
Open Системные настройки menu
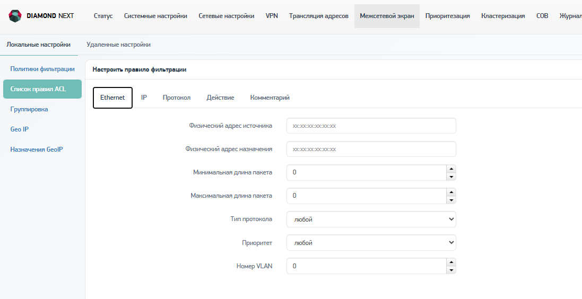[155, 16]
